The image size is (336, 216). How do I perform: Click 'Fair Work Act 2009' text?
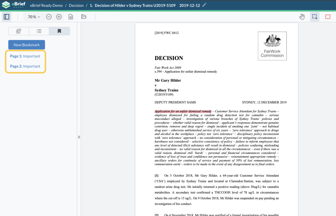(168, 68)
